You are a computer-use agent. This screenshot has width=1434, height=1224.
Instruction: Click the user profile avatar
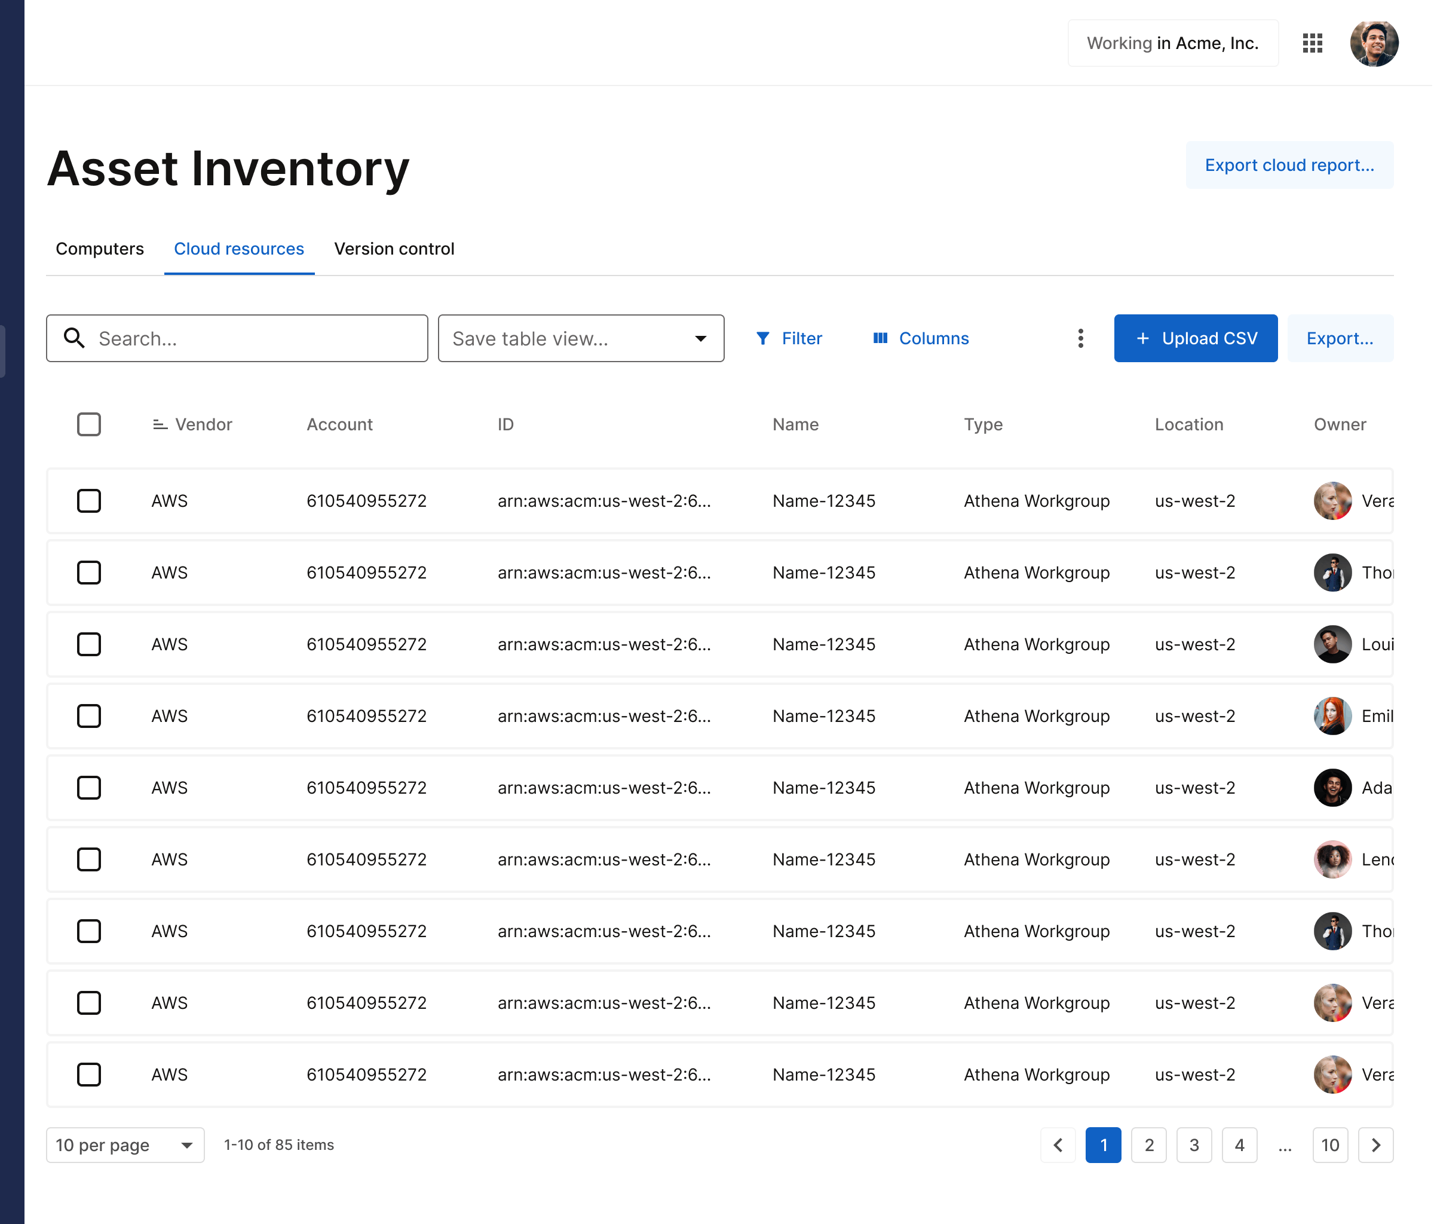coord(1374,43)
